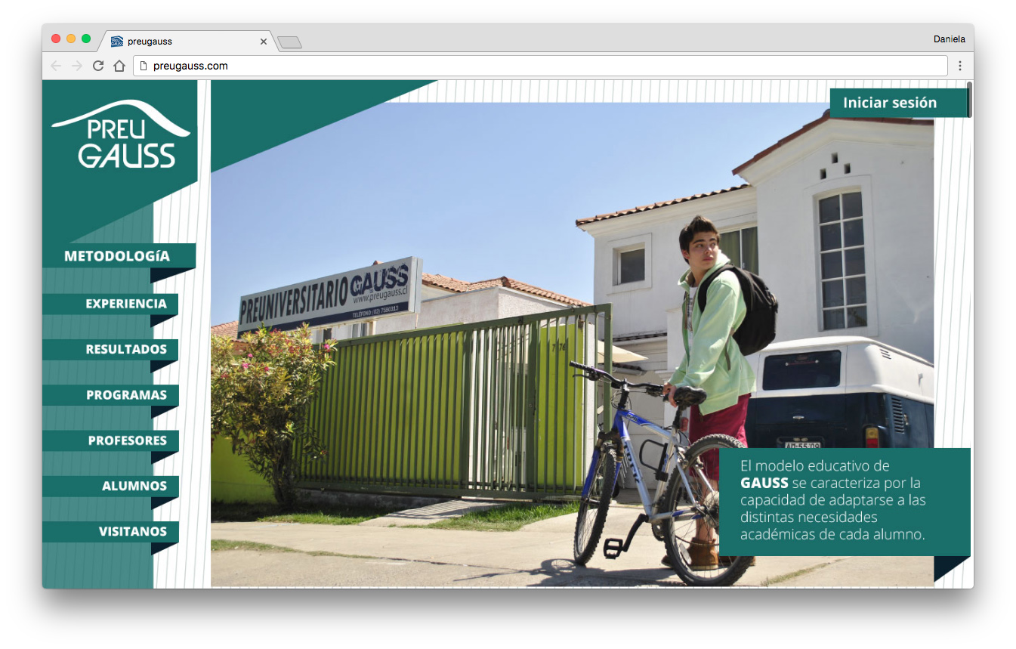
Task: Click the hero photo of student with bicycle
Action: click(572, 344)
